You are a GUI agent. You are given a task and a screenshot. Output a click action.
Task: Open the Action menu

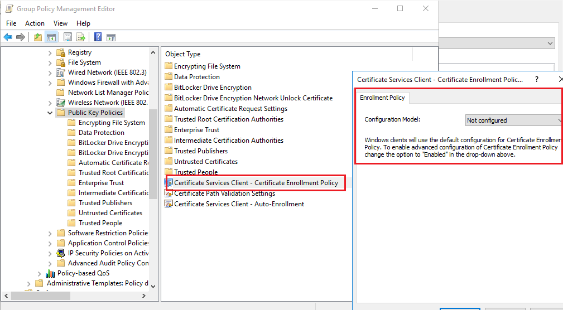[35, 23]
